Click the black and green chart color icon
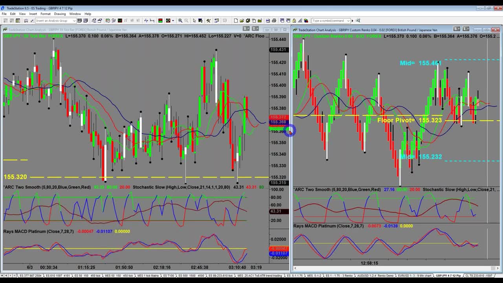The image size is (503, 283). (120, 20)
